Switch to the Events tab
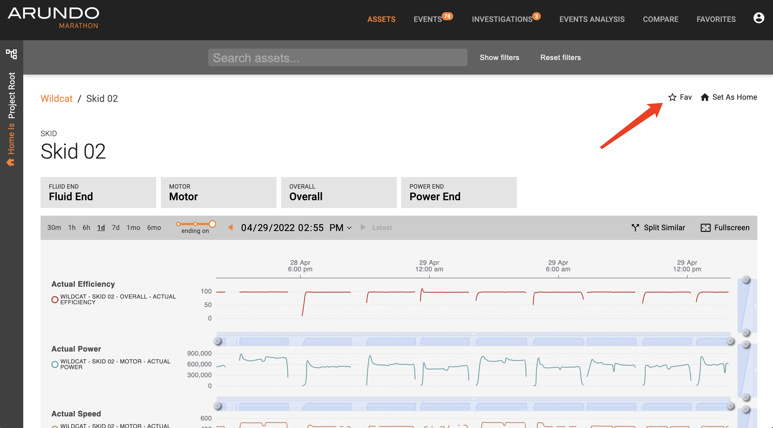The height and width of the screenshot is (428, 773). click(427, 19)
